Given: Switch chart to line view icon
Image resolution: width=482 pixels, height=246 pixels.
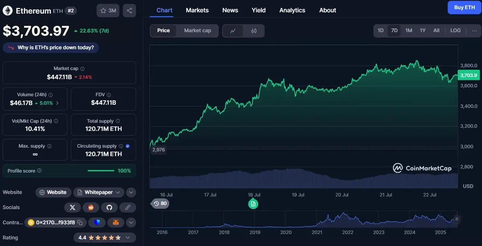Looking at the screenshot, I should 233,30.
